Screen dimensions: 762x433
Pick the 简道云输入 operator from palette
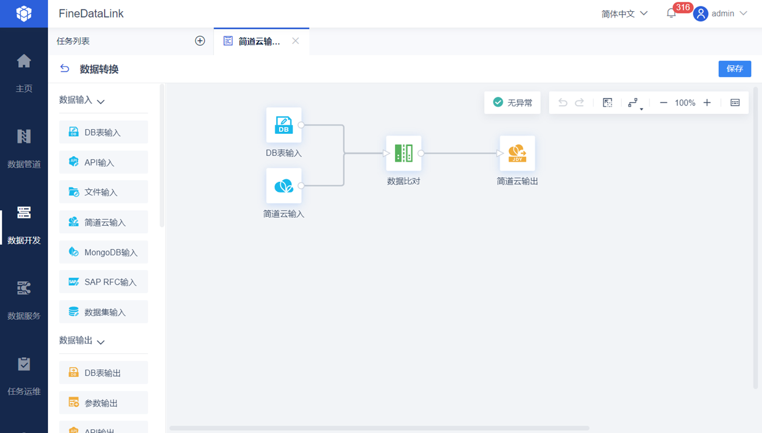[103, 222]
